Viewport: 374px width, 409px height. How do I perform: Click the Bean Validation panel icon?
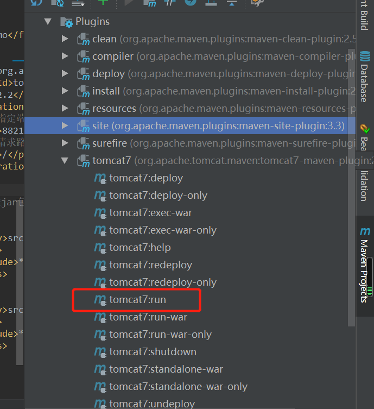tap(365, 129)
